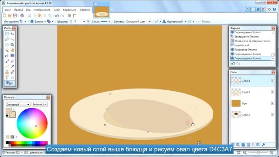Select the Color Picker eyedropper tool
The height and width of the screenshot is (157, 279).
12,67
